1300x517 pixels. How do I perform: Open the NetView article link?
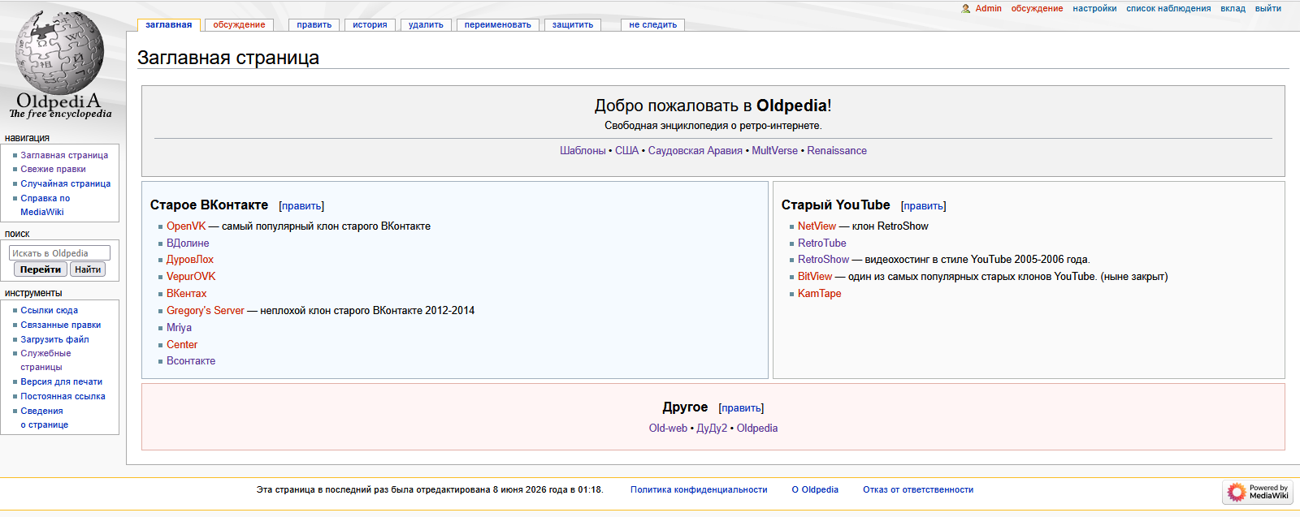click(817, 226)
